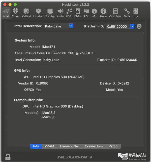Click the Headsoft logo

point(76,157)
